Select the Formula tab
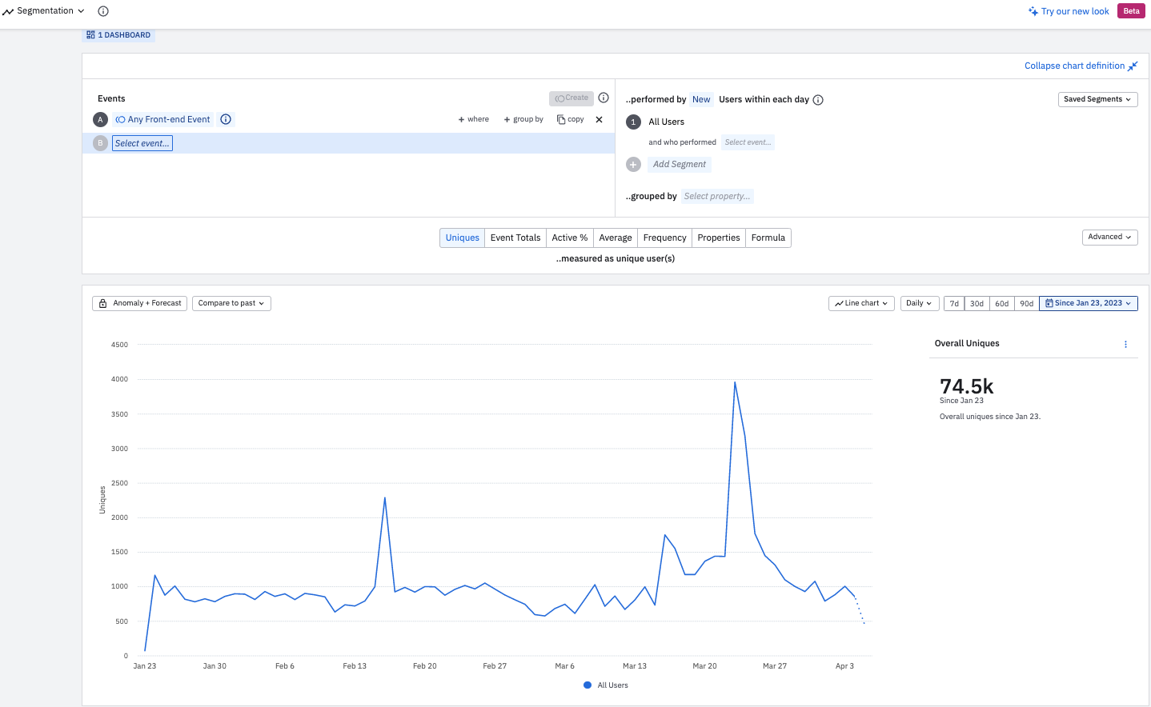1151x707 pixels. point(768,238)
